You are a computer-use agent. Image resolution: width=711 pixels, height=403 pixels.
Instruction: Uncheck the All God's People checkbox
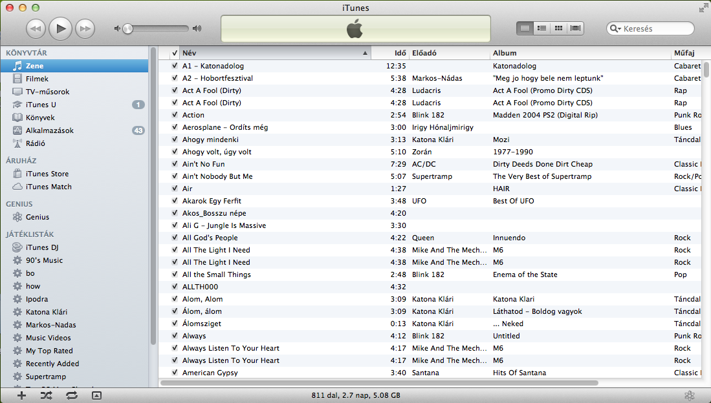[175, 238]
